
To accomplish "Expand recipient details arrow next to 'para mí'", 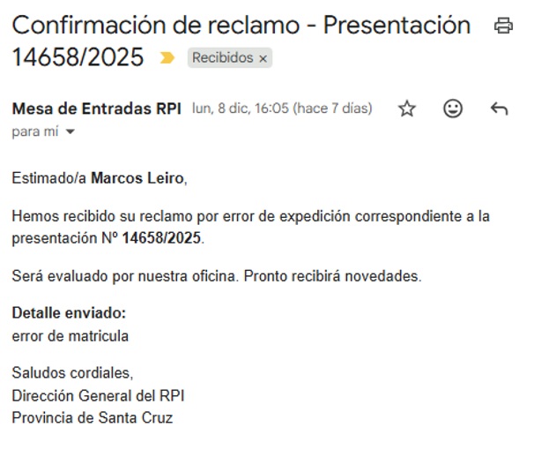I will (70, 132).
